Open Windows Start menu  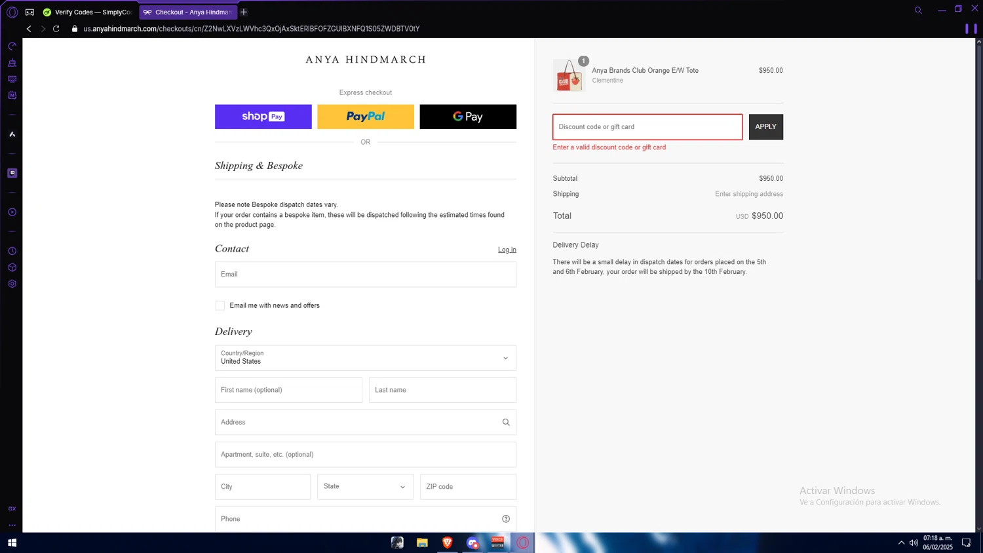12,543
